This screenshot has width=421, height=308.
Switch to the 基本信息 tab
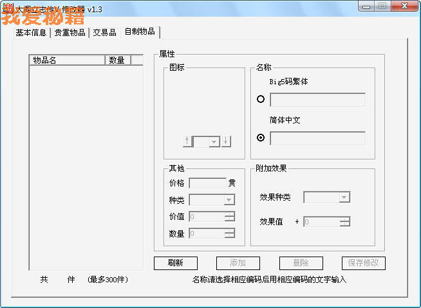pyautogui.click(x=31, y=33)
